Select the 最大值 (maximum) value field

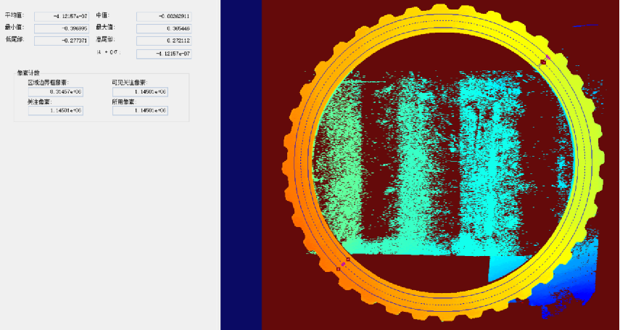[164, 28]
